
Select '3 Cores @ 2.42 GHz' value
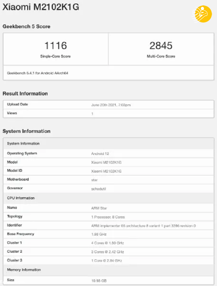pos(108,252)
